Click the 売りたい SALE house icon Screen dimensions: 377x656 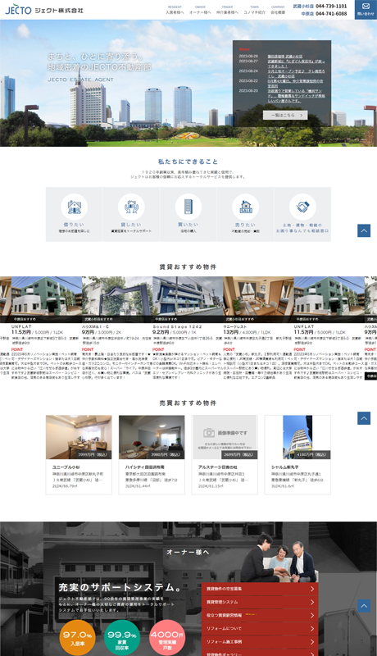coord(245,207)
